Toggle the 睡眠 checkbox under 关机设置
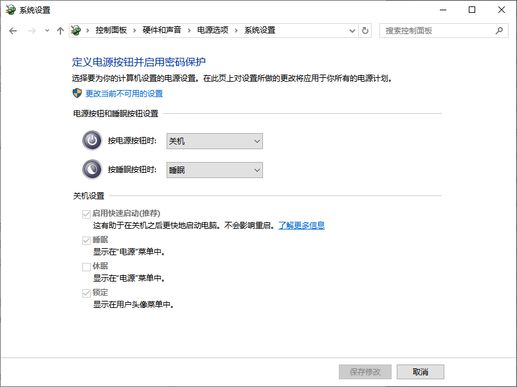The image size is (517, 387). tap(86, 240)
